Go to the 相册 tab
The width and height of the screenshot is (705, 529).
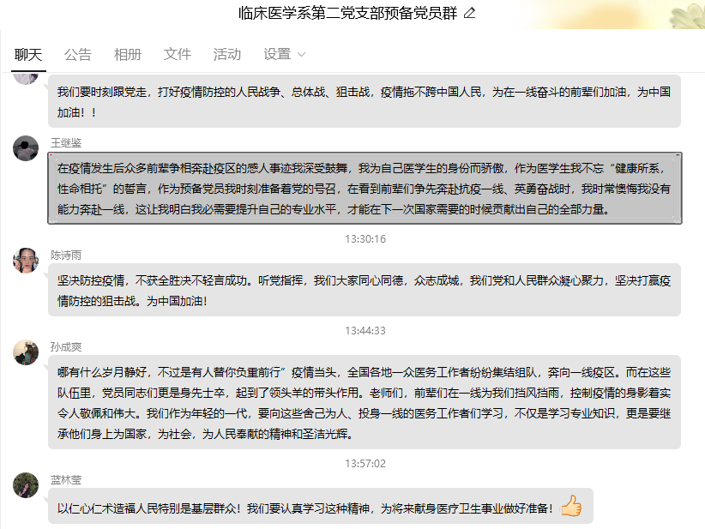point(128,55)
